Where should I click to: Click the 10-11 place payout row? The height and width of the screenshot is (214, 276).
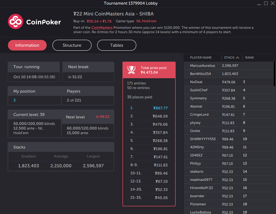pyautogui.click(x=149, y=173)
